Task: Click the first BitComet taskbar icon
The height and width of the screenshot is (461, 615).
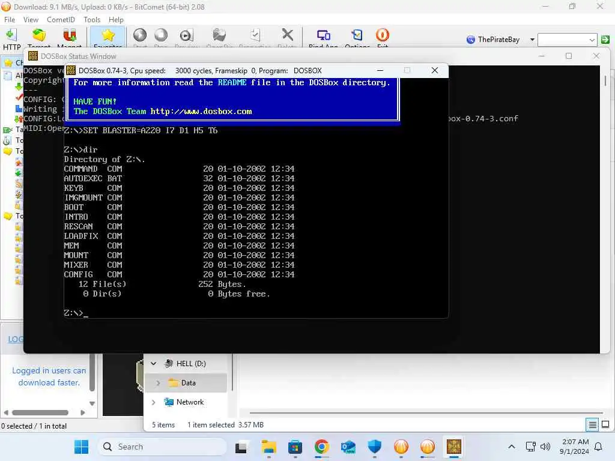Action: point(401,447)
